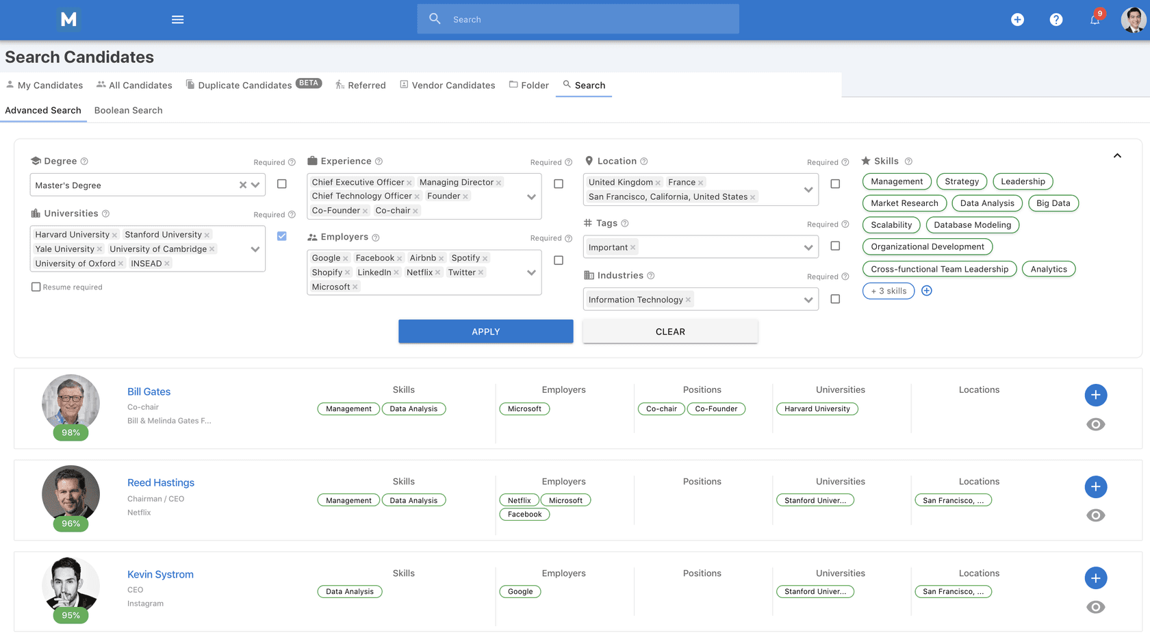
Task: Toggle visibility eye for Bill Gates
Action: pyautogui.click(x=1095, y=425)
